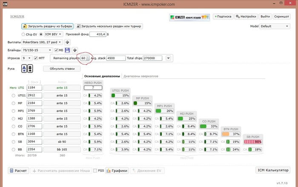Viewport: 298px width, 187px height.
Task: Select the MP1 radio button
Action: (13, 111)
